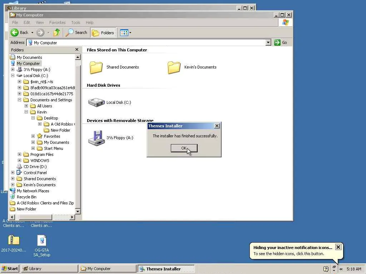Open the View menu

tap(40, 22)
